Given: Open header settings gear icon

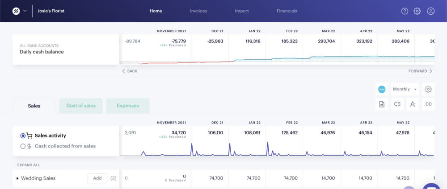Looking at the screenshot, I should tap(417, 11).
